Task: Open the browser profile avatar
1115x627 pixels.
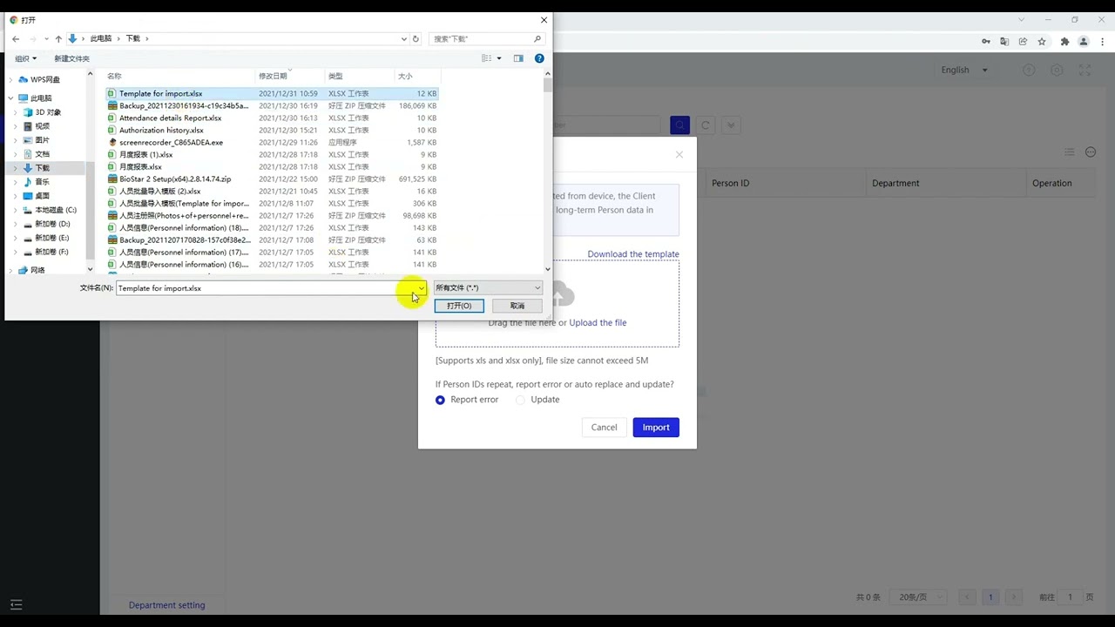Action: coord(1084,42)
